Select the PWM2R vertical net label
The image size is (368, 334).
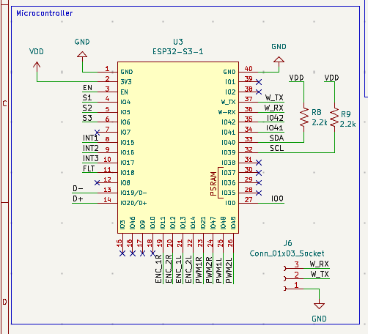[x=209, y=270]
